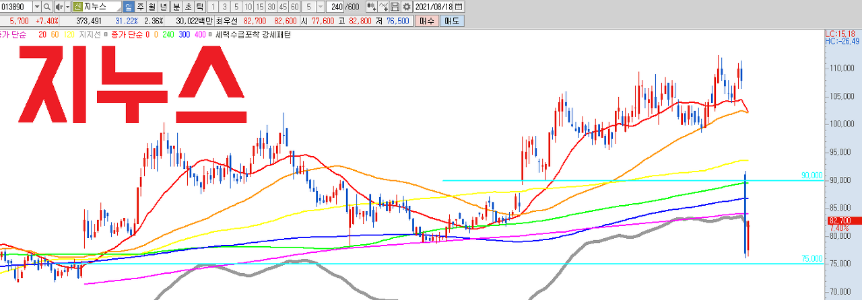Click the 90,000 horizontal line label

[811, 176]
